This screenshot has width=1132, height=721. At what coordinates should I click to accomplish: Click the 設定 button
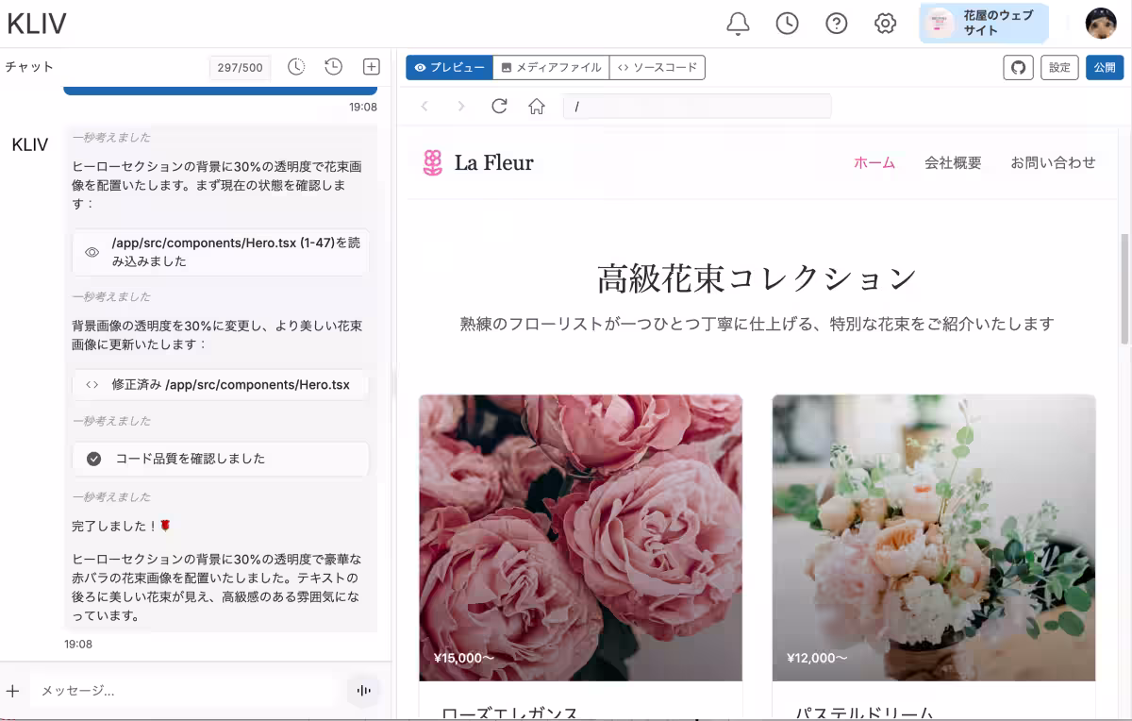(1059, 68)
